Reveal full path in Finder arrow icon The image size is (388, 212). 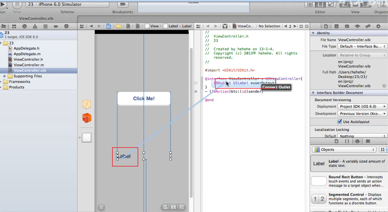(384, 86)
